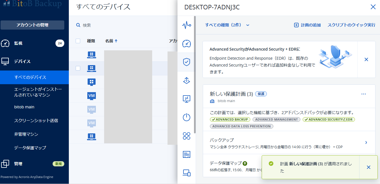Open the すべての種類（2件） dropdown
Image resolution: width=380 pixels, height=184 pixels.
(x=227, y=25)
